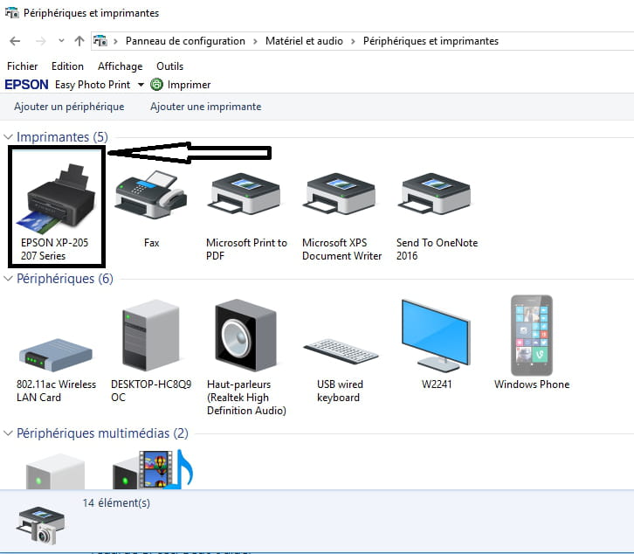The width and height of the screenshot is (634, 554).
Task: Select Haut-parleurs Realtek speaker device
Action: coord(245,335)
